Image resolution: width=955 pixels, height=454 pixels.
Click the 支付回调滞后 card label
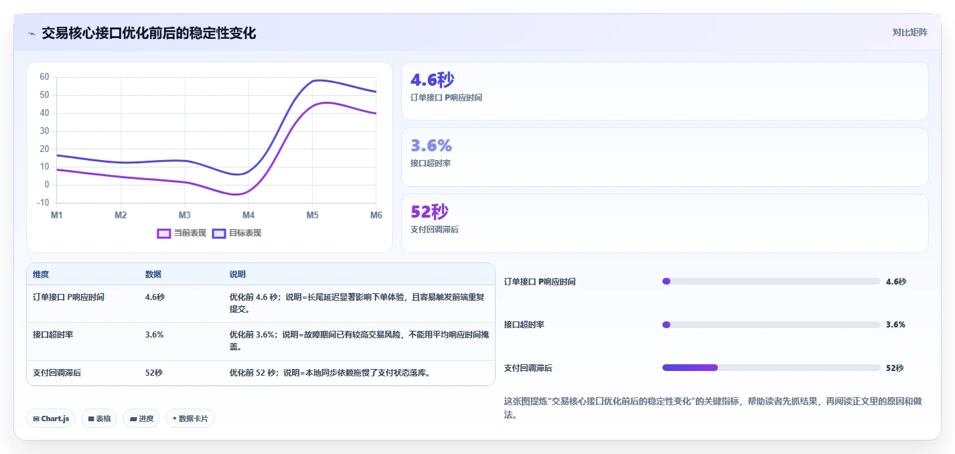pyautogui.click(x=435, y=229)
